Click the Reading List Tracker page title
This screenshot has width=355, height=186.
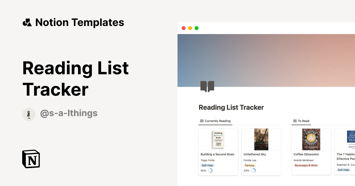[x=231, y=107]
